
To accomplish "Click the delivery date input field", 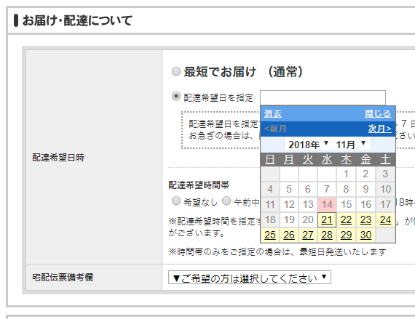I will point(323,98).
